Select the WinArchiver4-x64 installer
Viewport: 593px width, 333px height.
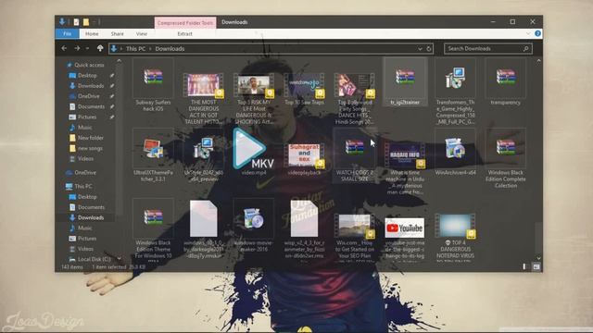point(455,152)
